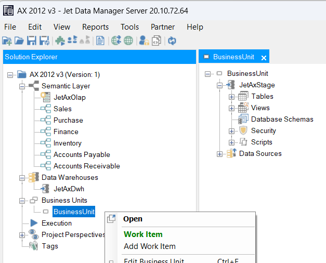
Task: Choose Add Work Item from context menu
Action: [x=150, y=246]
